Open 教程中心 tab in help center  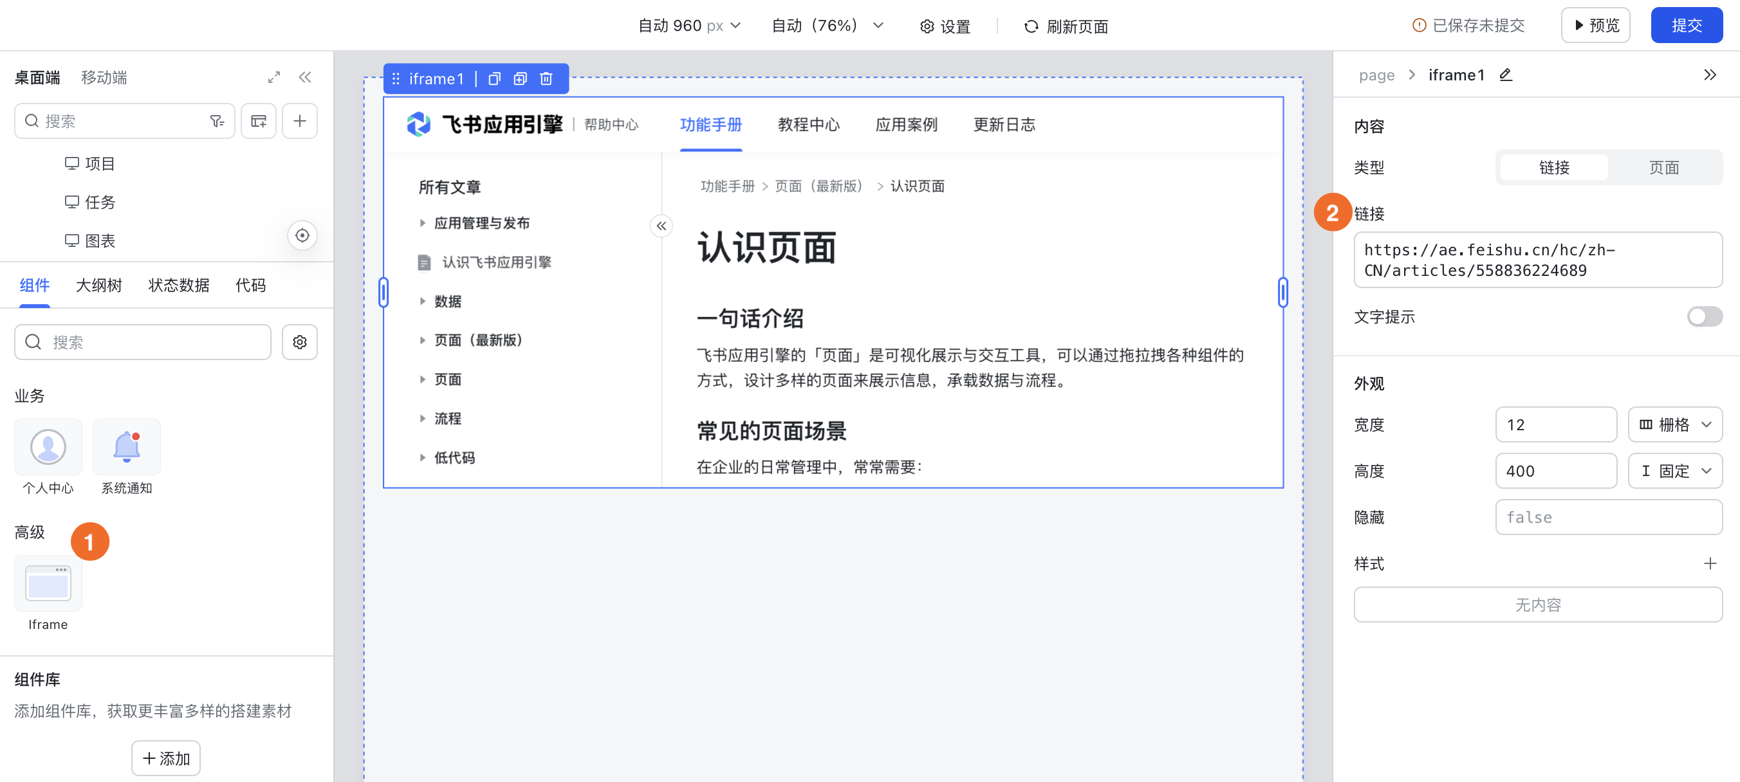click(x=808, y=125)
